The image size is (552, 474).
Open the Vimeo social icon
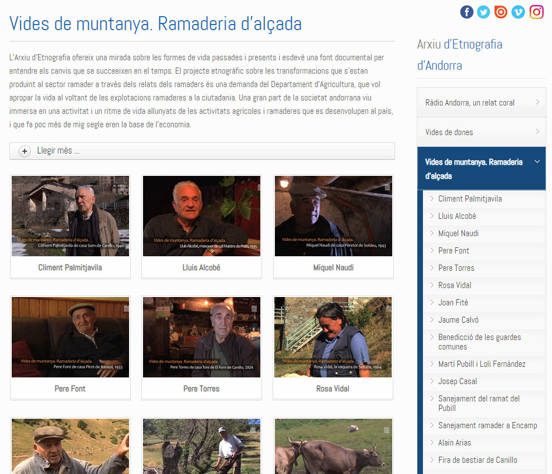coord(518,12)
